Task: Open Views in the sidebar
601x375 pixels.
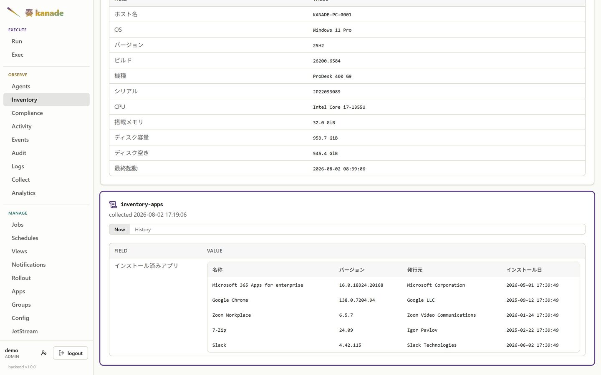Action: click(46, 251)
